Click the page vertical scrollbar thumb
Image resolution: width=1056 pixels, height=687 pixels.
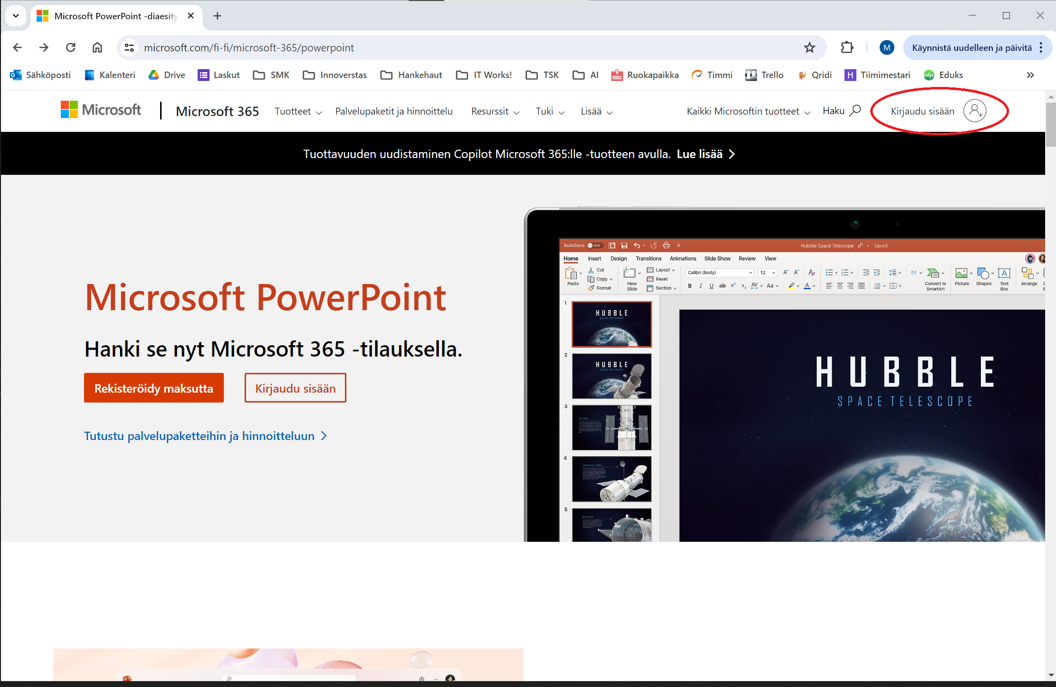pyautogui.click(x=1051, y=124)
